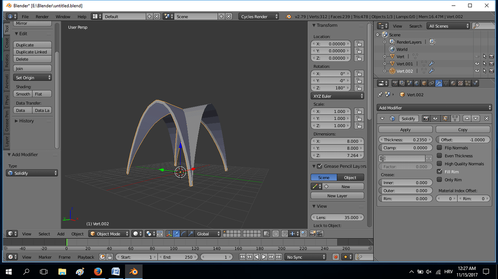This screenshot has width=498, height=279.
Task: Open the Object Mode selector
Action: 109,234
